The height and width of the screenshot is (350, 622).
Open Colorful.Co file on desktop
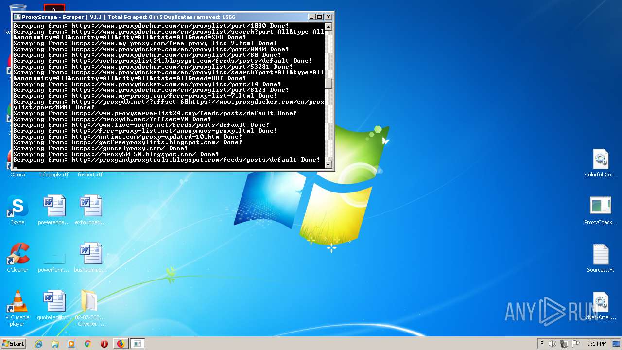601,163
